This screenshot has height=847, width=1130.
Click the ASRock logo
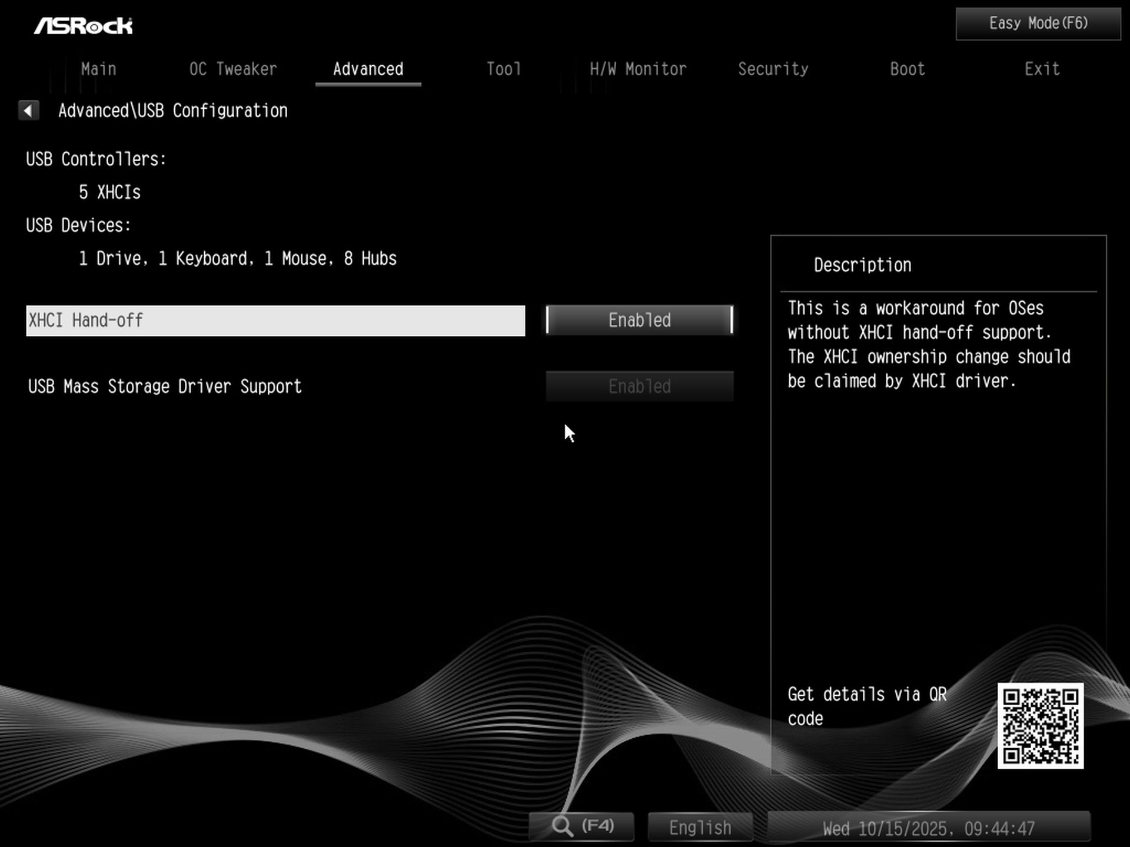(84, 25)
